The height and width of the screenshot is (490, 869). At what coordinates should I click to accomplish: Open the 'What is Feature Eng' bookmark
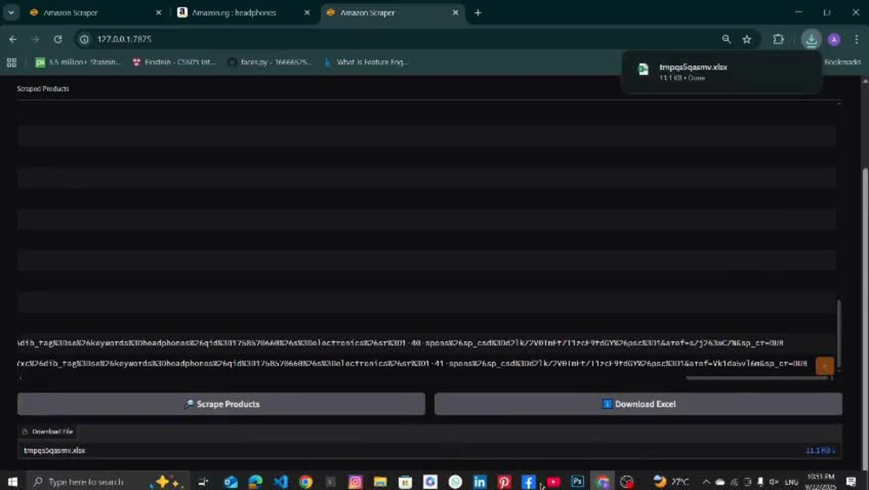pyautogui.click(x=367, y=62)
